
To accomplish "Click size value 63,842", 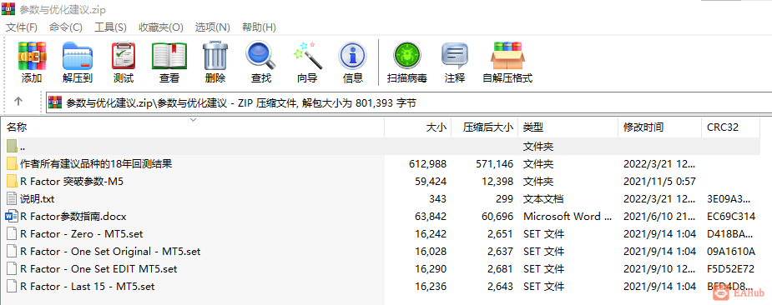I will point(431,217).
